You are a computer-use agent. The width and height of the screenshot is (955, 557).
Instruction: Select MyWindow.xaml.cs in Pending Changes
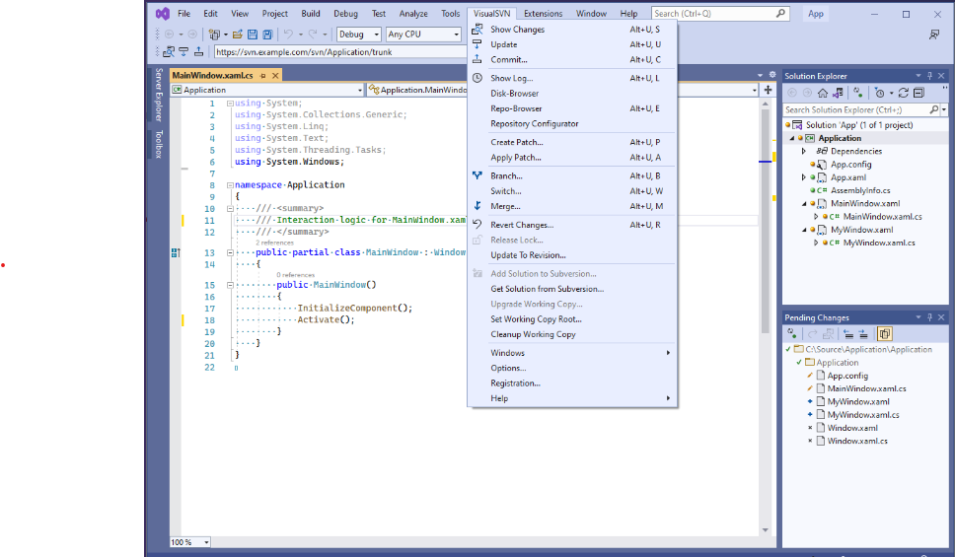[862, 415]
